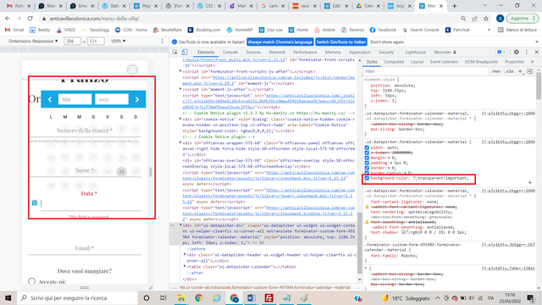
Task: Click Don't show again button
Action: 387,42
